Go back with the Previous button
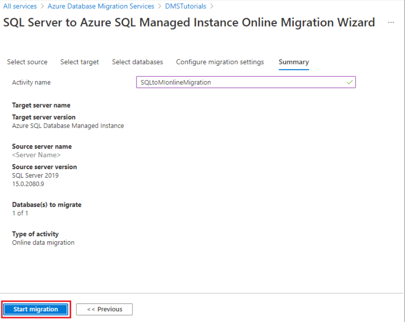This screenshot has height=322, width=405. point(104,309)
